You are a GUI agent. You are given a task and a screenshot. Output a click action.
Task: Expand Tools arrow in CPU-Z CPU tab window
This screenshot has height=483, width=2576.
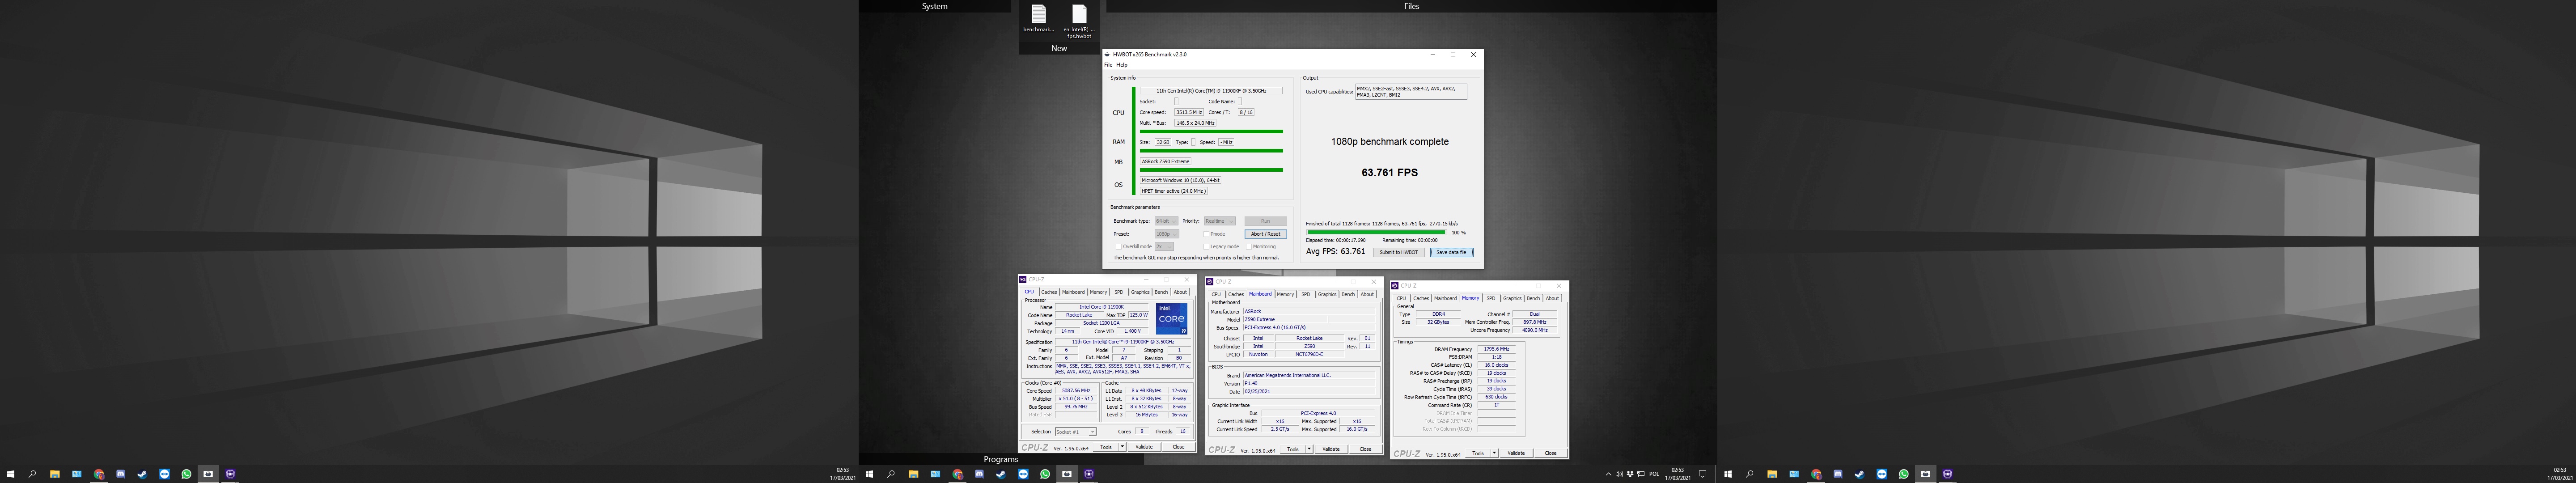click(x=1122, y=447)
